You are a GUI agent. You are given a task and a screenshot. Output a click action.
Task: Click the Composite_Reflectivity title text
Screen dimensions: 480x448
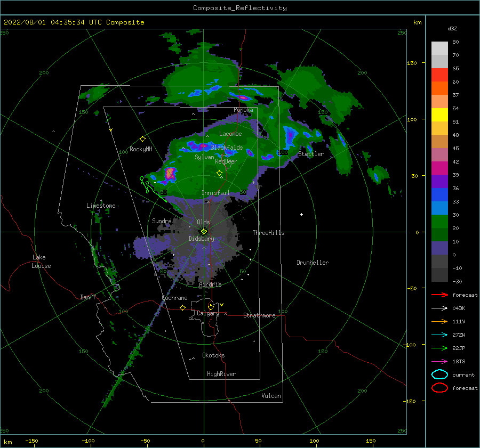239,8
